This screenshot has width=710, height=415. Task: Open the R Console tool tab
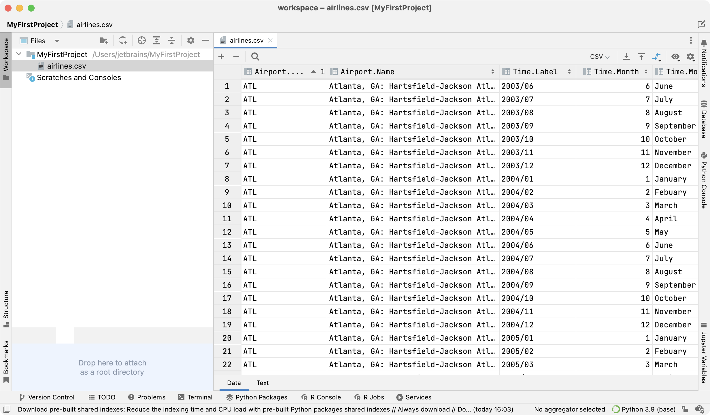(321, 397)
